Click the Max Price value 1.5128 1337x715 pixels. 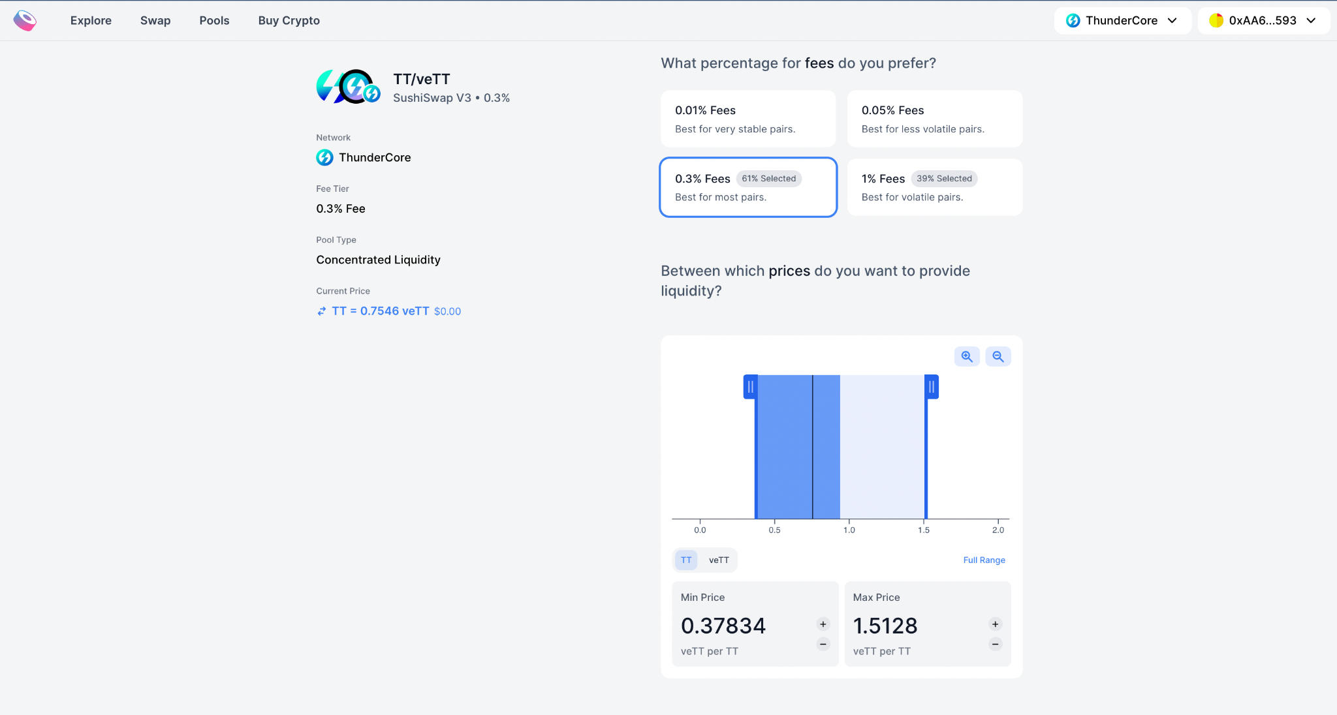(x=885, y=626)
